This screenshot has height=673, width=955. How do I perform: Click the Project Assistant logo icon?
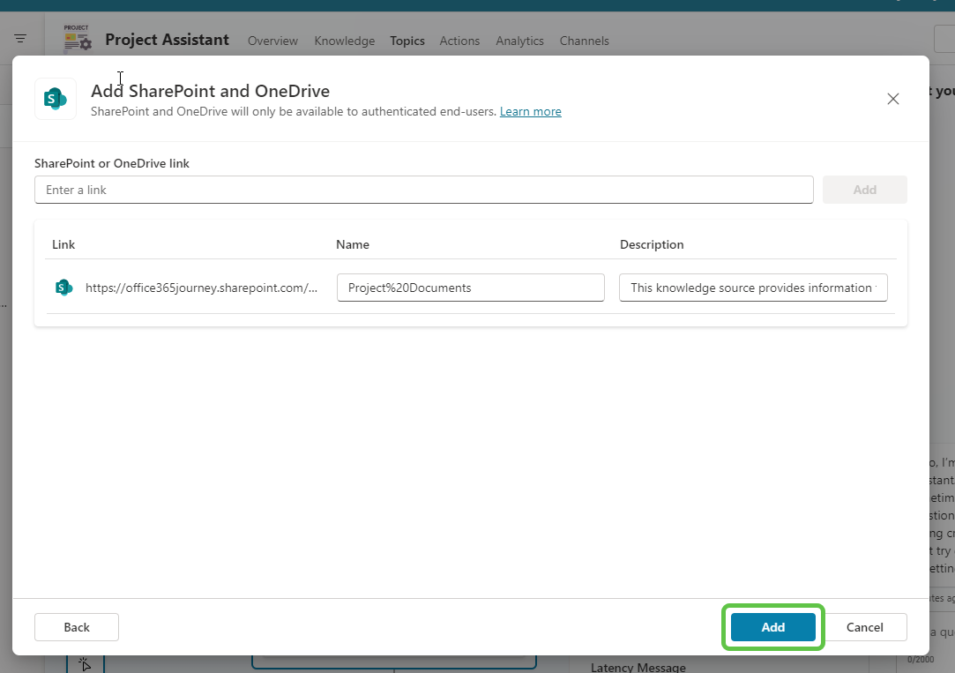77,38
